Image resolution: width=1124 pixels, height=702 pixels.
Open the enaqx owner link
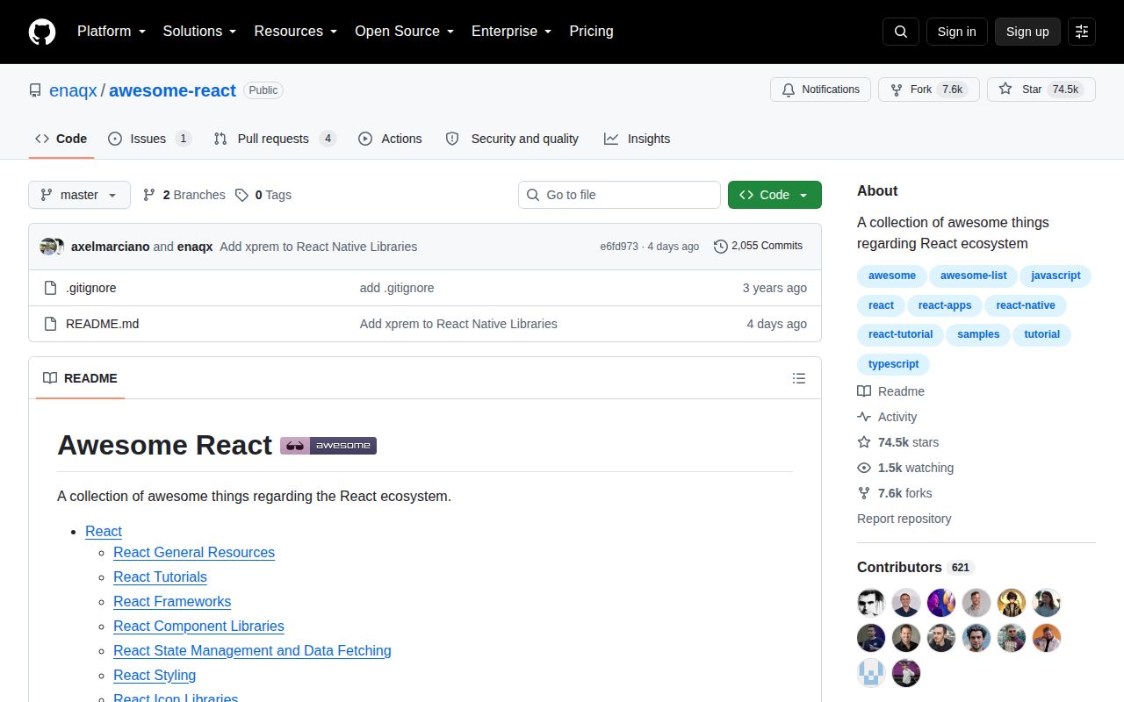tap(73, 90)
